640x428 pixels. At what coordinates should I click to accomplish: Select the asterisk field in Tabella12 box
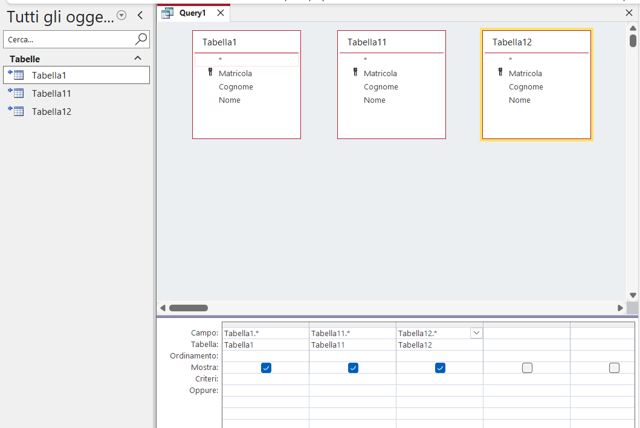click(536, 60)
